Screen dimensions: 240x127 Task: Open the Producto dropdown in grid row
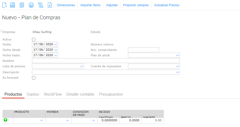click(x=42, y=121)
